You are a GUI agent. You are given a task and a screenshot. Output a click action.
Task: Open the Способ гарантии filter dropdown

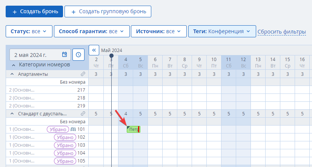click(x=92, y=31)
